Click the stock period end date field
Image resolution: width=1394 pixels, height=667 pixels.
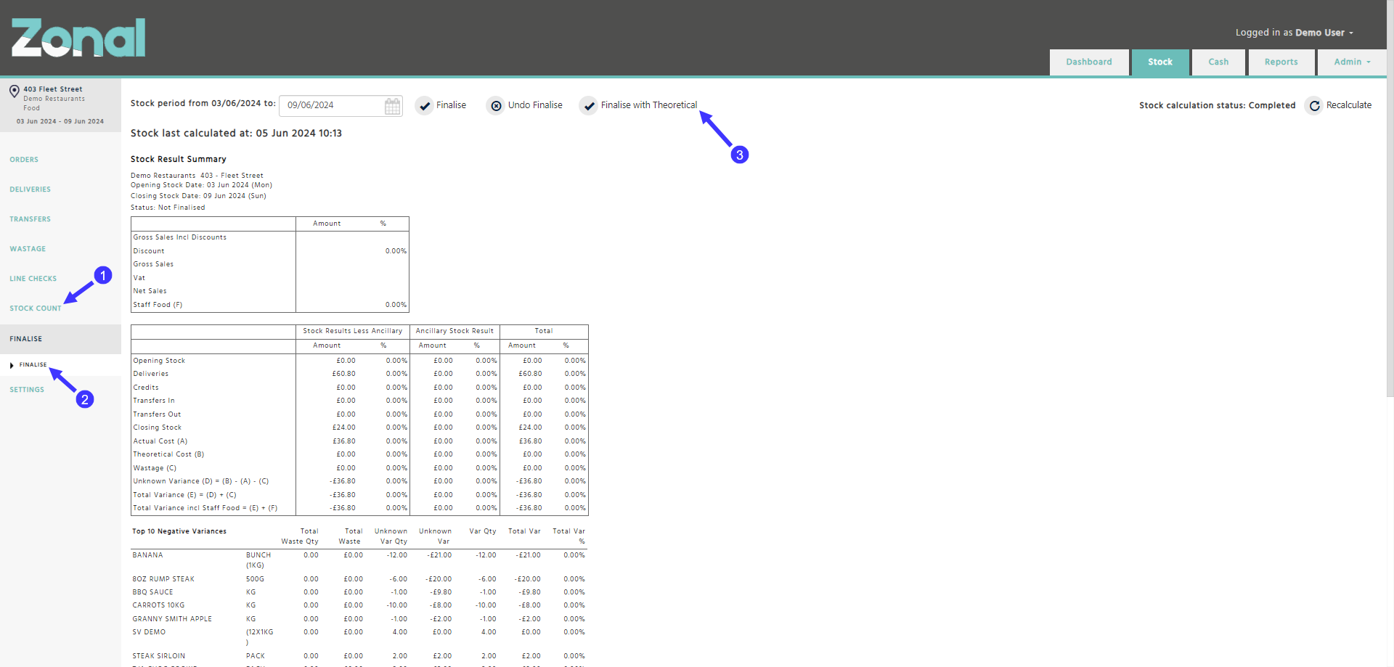click(341, 106)
